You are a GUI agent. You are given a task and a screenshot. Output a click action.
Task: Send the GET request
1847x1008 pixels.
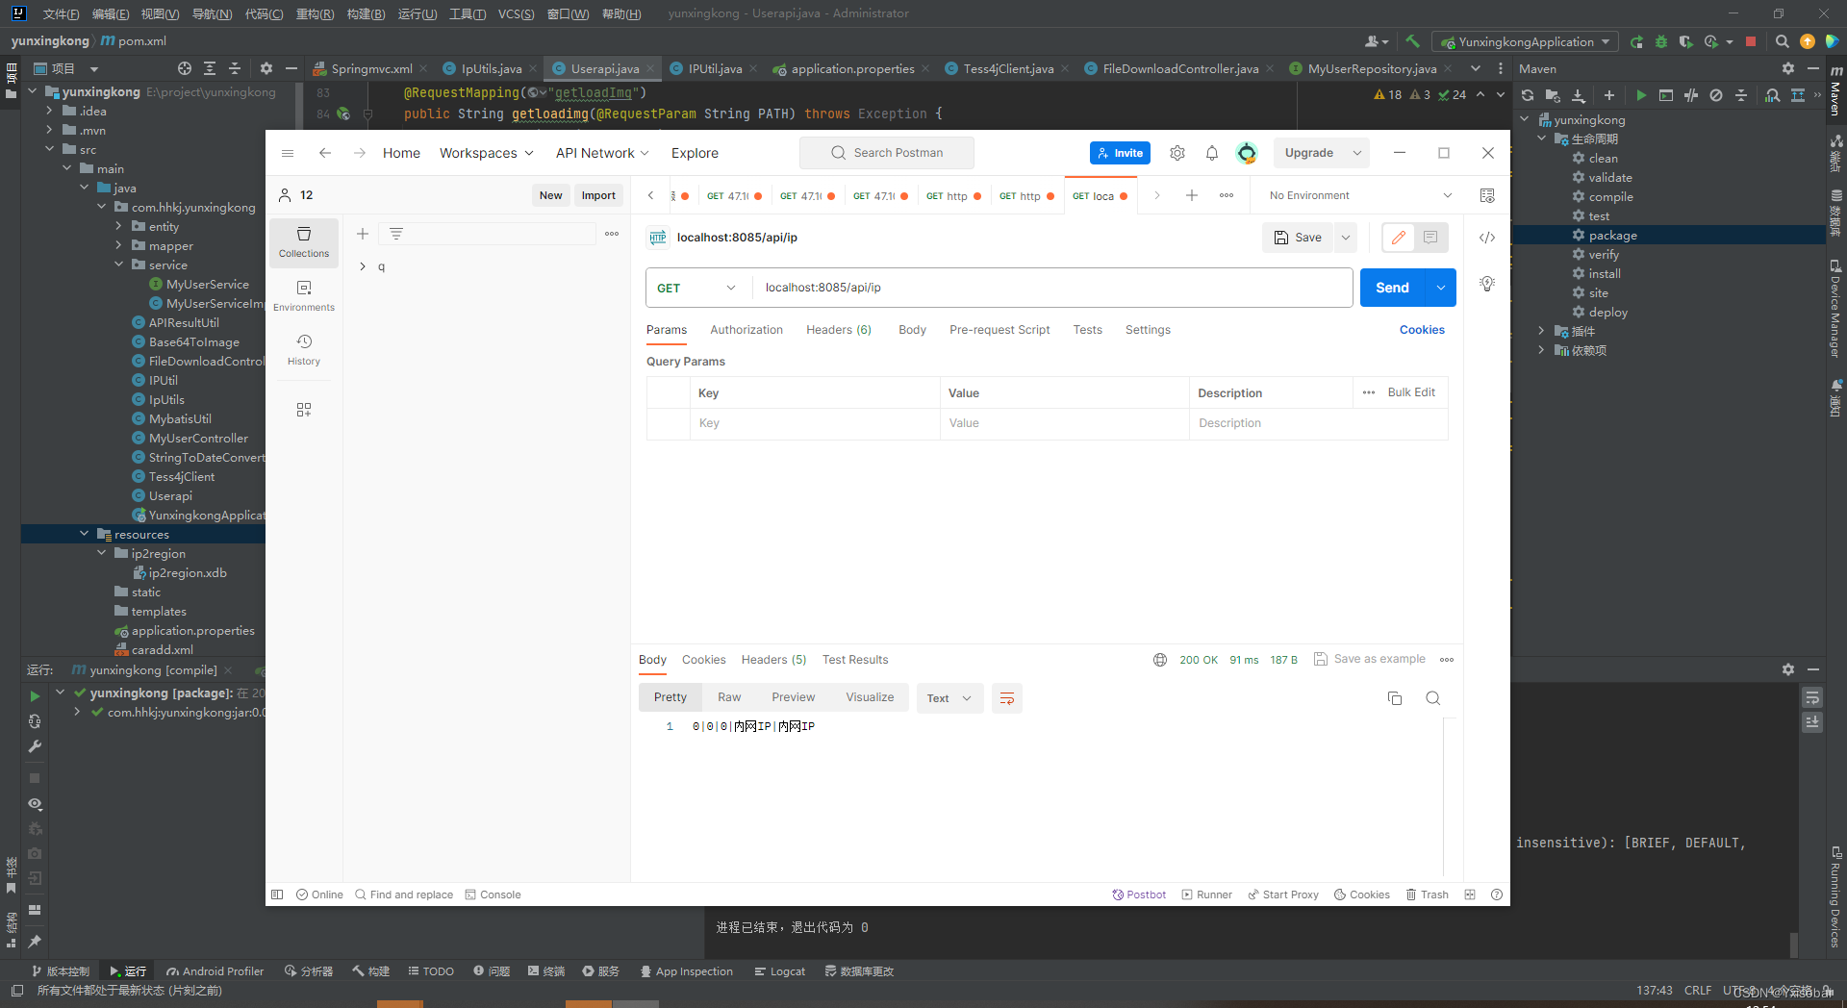coord(1392,288)
